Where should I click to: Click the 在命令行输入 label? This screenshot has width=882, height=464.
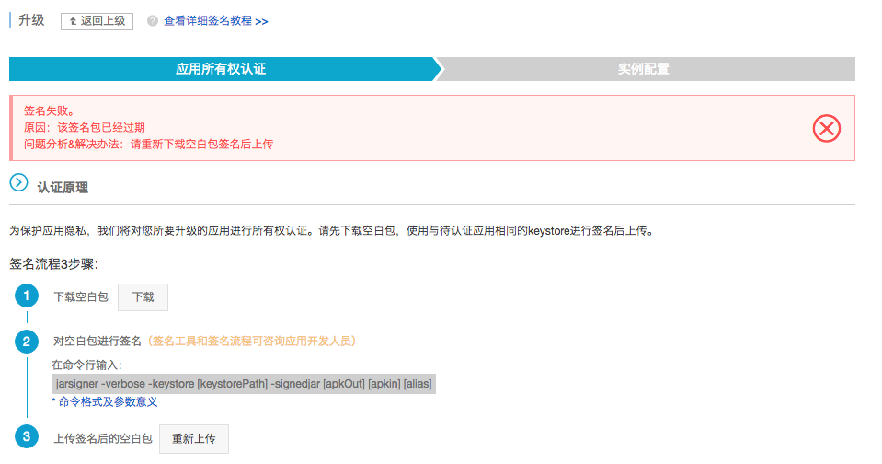click(x=93, y=365)
